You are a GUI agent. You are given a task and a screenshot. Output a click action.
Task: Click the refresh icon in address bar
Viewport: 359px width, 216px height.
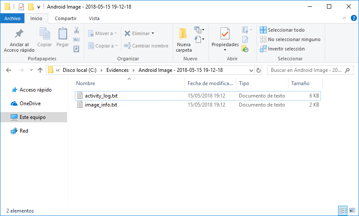point(258,70)
